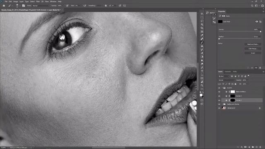This screenshot has width=265, height=149.
Task: Select the Lasso tool
Action: click(x=202, y=21)
